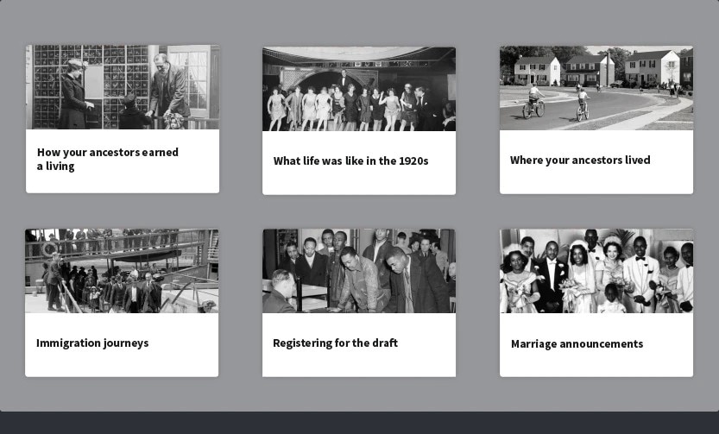Click the telephone switchboard workers photo

[123, 87]
